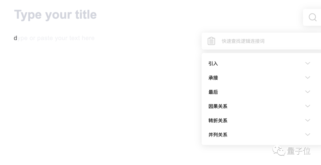Screen dimensions: 321x165
Task: Click the WeChat logo watermark
Action: click(x=278, y=151)
